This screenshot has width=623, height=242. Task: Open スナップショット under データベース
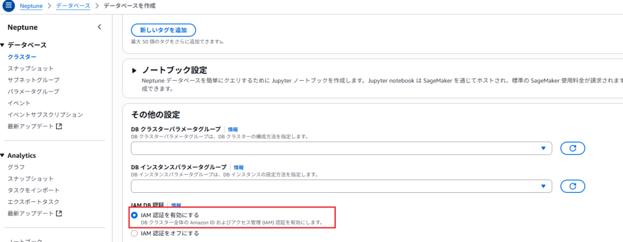30,69
